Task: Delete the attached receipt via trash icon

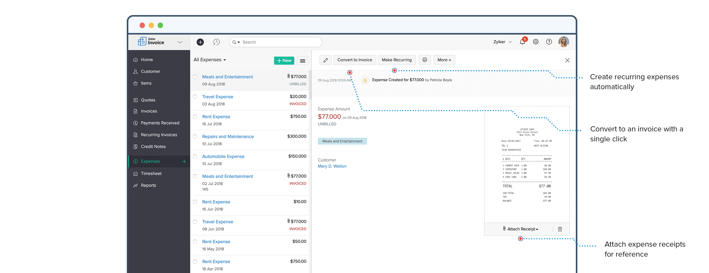Action: pos(560,229)
